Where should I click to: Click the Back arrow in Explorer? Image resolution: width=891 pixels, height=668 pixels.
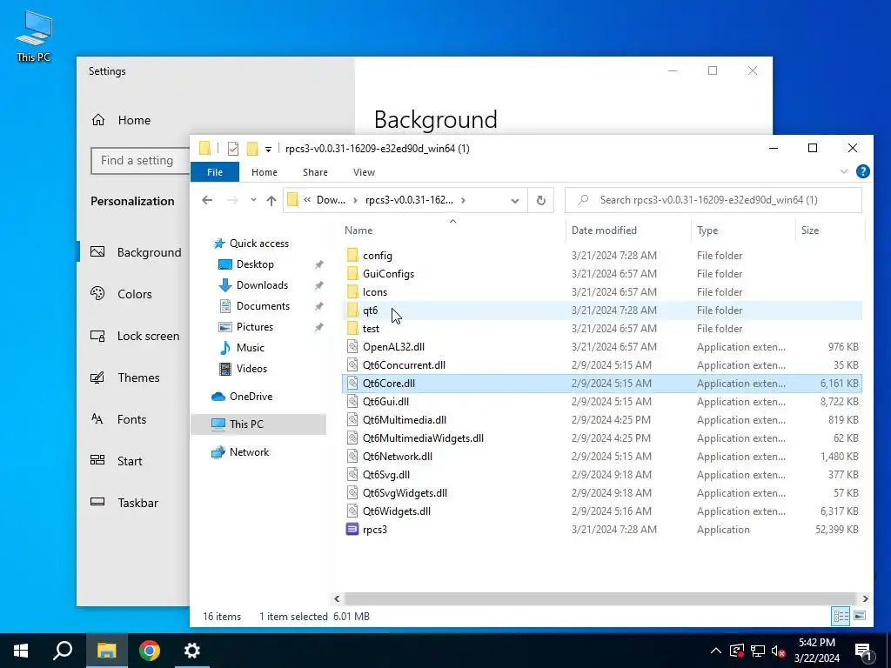tap(207, 200)
